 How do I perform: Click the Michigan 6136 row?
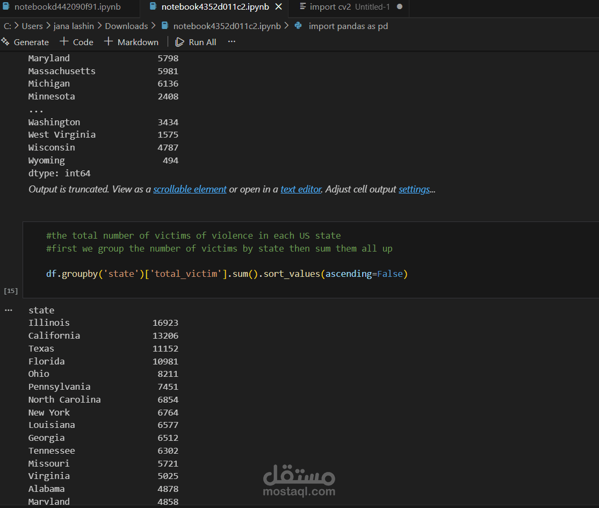103,84
